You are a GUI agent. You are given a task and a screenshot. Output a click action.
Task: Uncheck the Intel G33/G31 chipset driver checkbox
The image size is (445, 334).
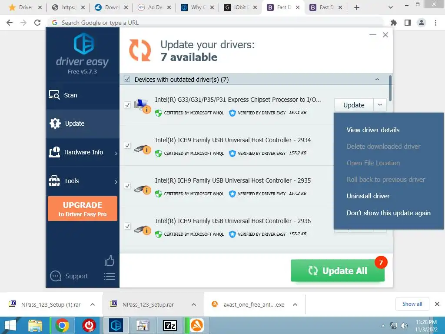[x=127, y=105]
